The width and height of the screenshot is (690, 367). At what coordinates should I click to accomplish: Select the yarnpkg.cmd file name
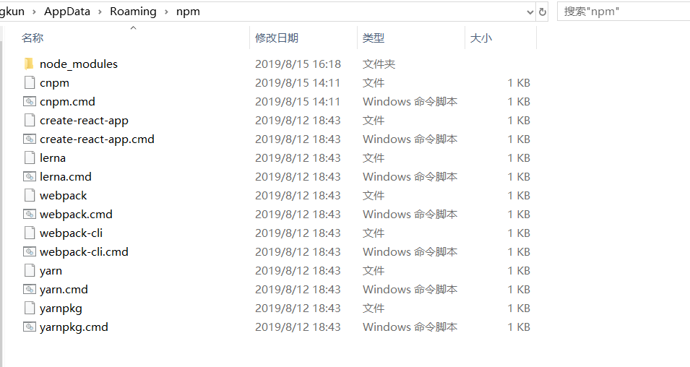pyautogui.click(x=74, y=327)
